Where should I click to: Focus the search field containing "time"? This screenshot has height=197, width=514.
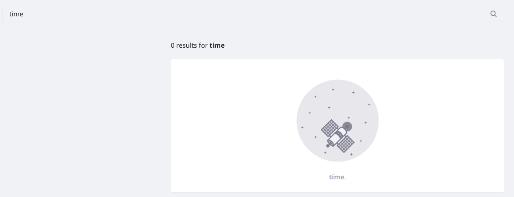pyautogui.click(x=253, y=14)
